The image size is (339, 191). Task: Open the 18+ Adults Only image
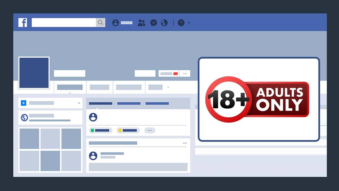(258, 99)
